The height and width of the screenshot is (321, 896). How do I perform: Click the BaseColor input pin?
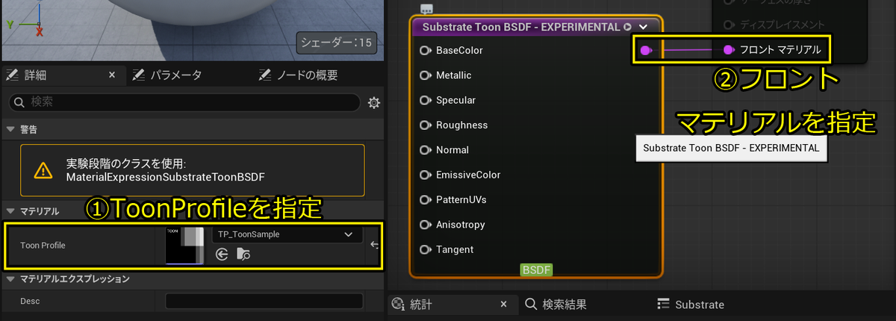click(426, 51)
